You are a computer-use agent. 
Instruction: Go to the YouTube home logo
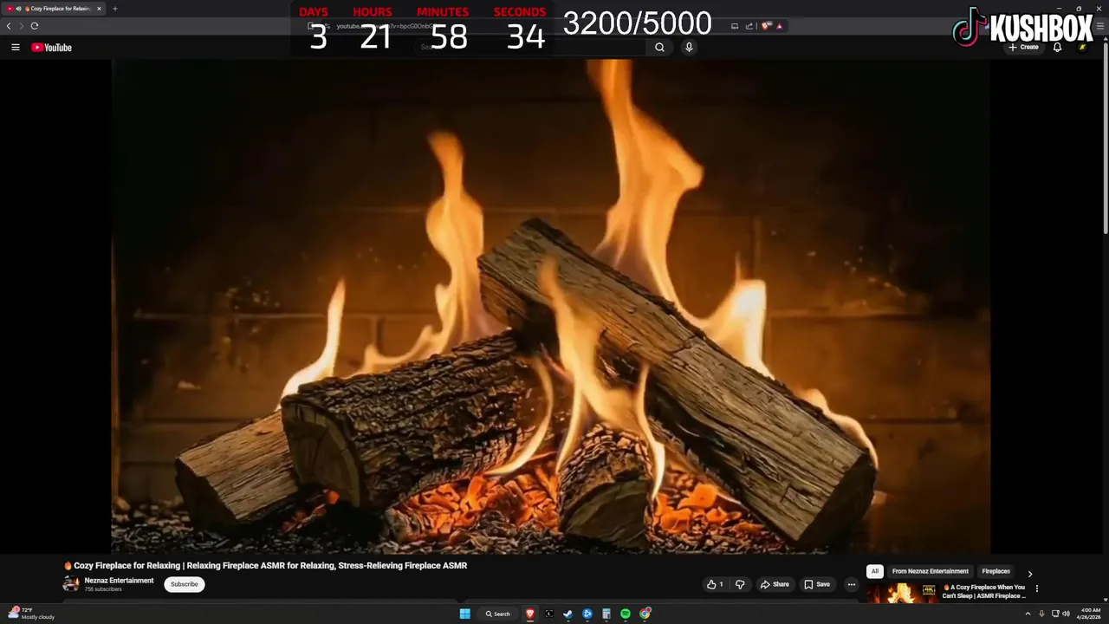51,48
